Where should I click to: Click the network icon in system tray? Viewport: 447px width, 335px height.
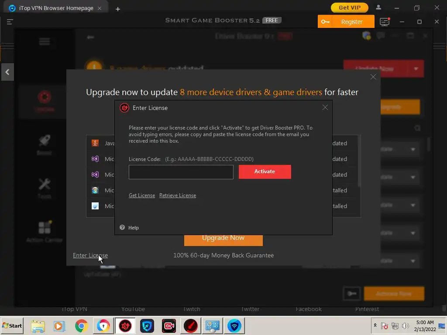pyautogui.click(x=395, y=325)
